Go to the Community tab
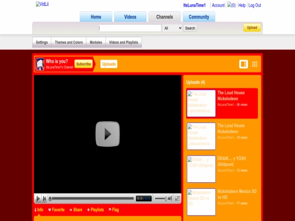 click(199, 17)
